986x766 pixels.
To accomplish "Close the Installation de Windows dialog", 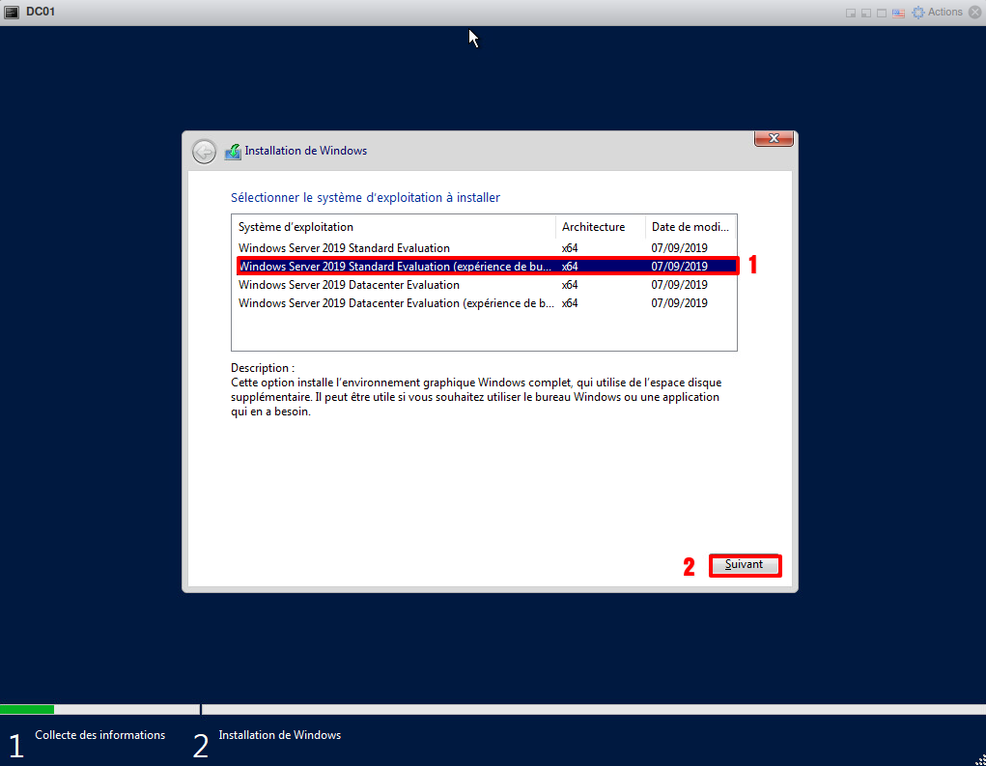I will coord(774,139).
